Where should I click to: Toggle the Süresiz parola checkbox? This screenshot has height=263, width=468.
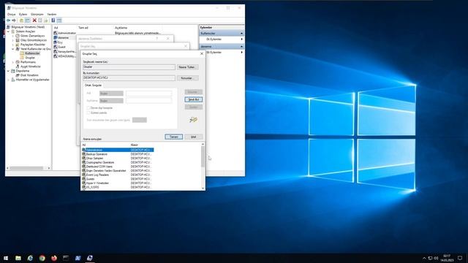pos(88,113)
